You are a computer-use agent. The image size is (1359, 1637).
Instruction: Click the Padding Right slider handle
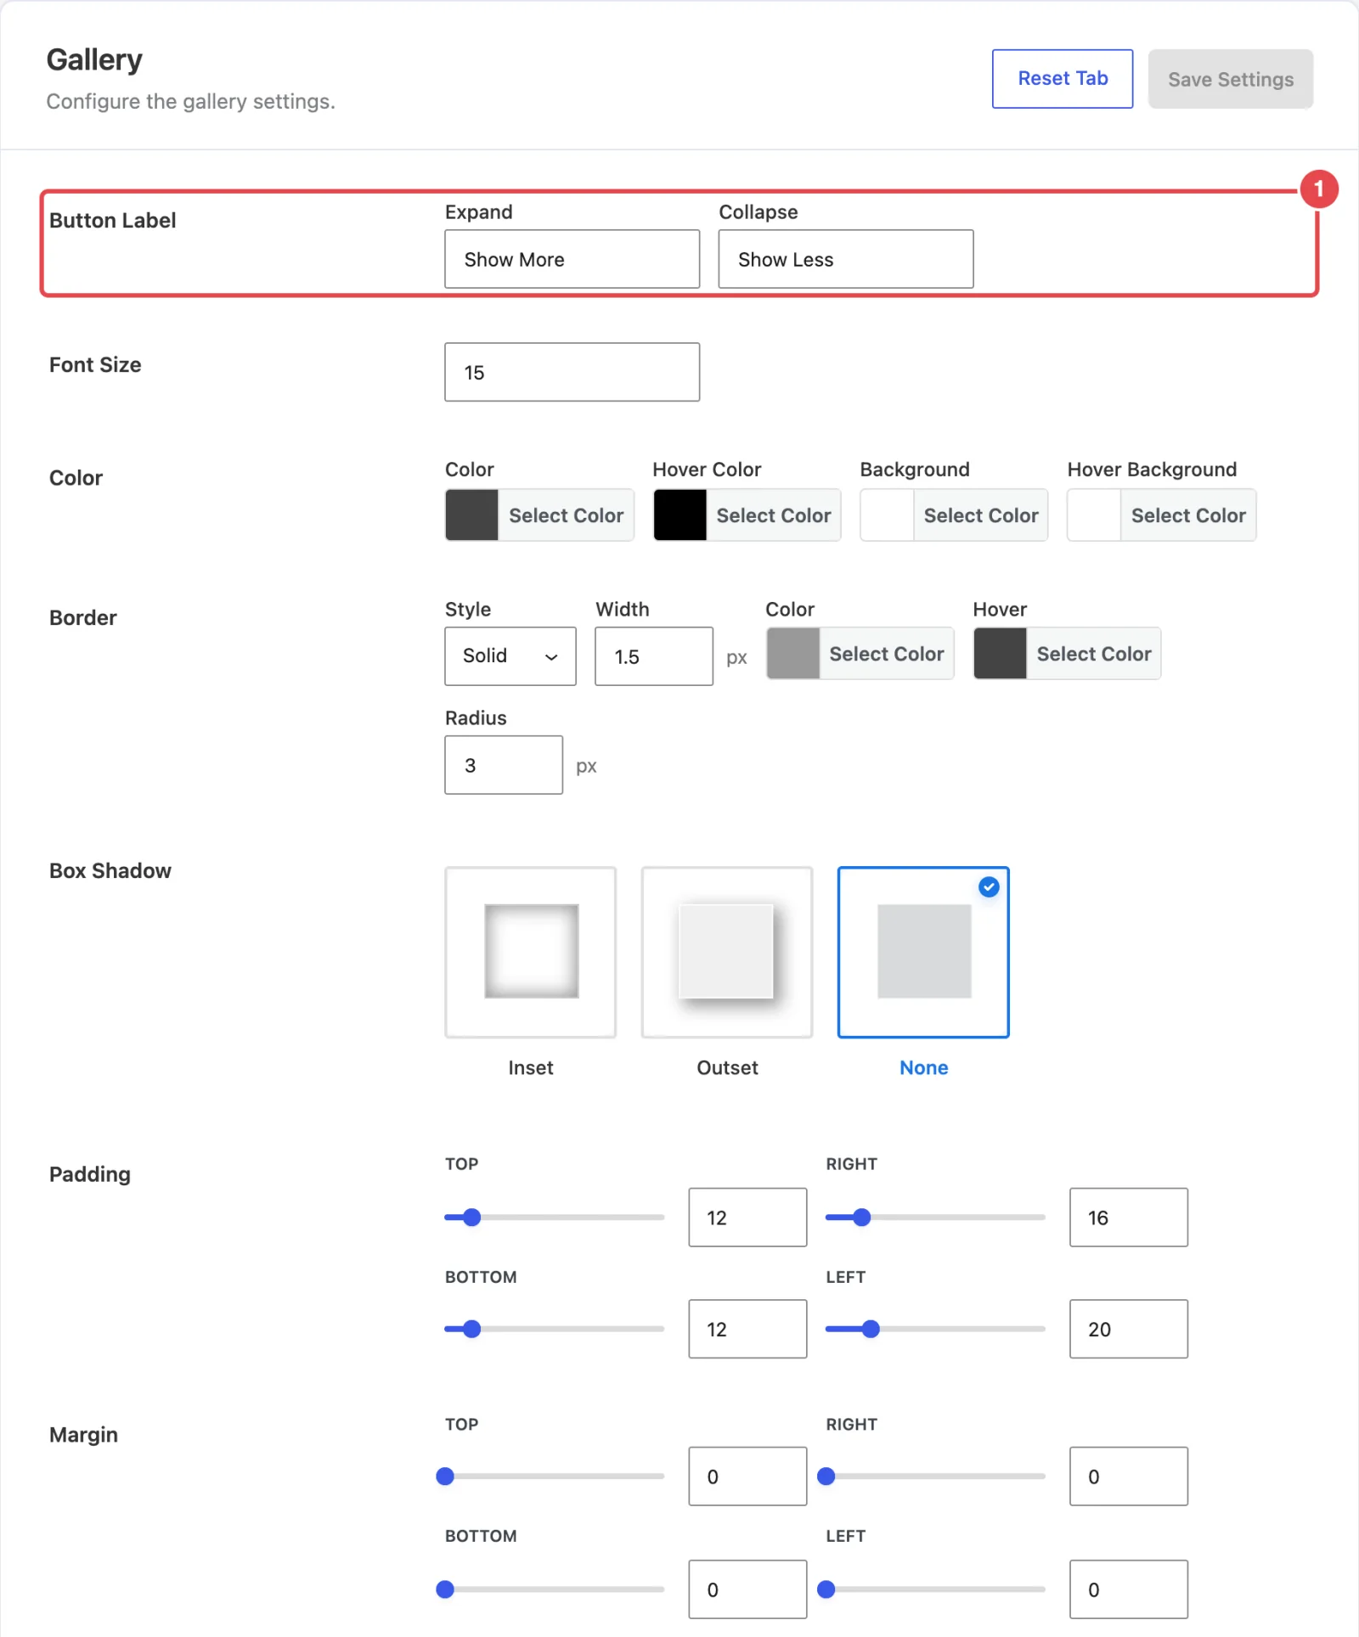point(861,1218)
